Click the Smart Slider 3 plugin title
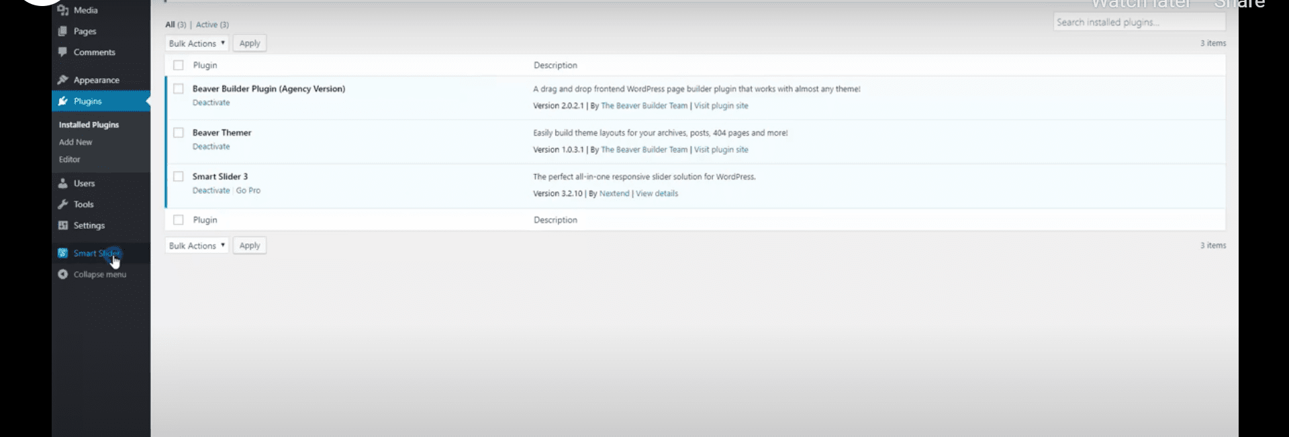1289x437 pixels. [220, 177]
